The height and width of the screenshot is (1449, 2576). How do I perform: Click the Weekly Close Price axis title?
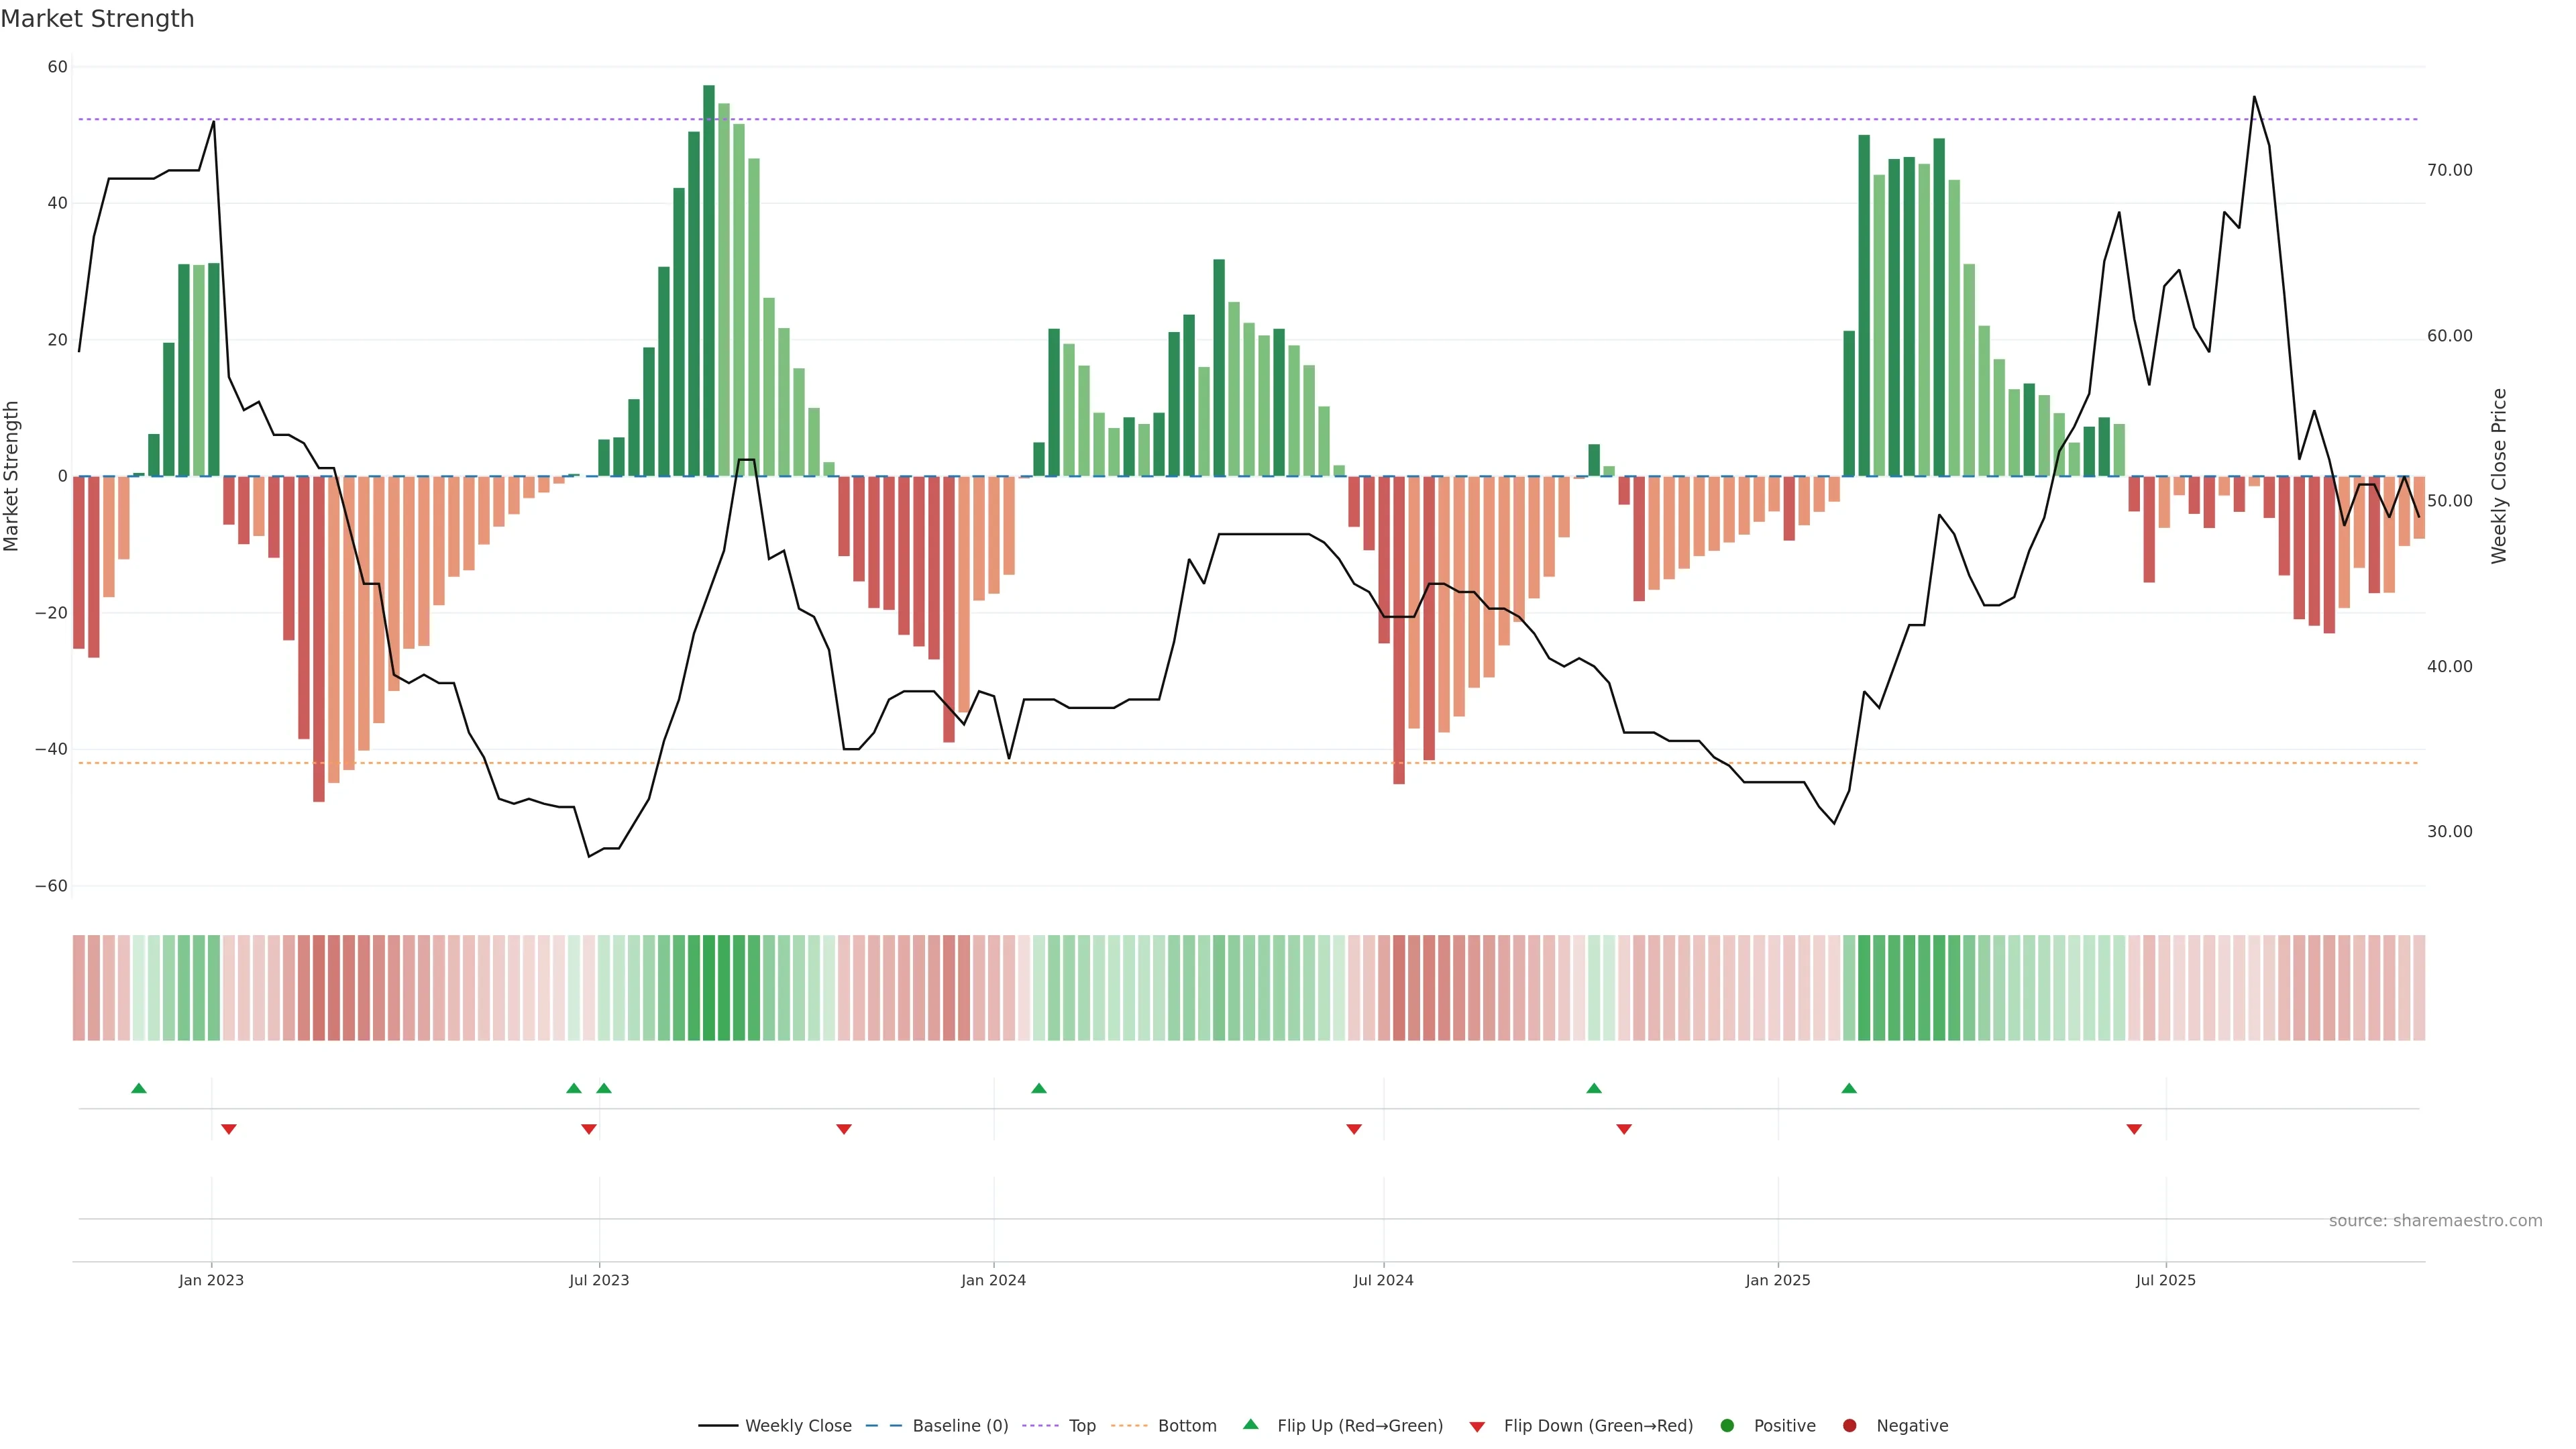(x=2499, y=476)
